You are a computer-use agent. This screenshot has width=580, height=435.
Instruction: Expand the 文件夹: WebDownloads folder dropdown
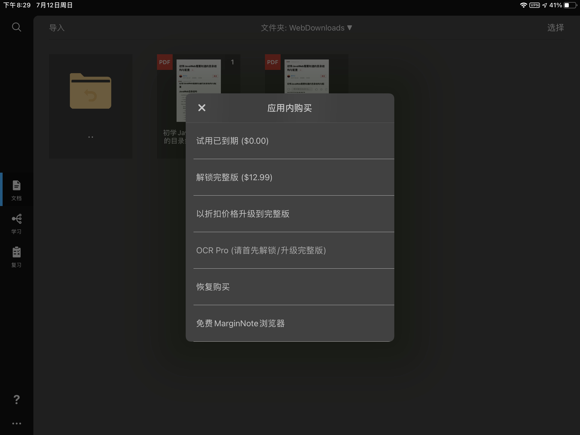(306, 28)
